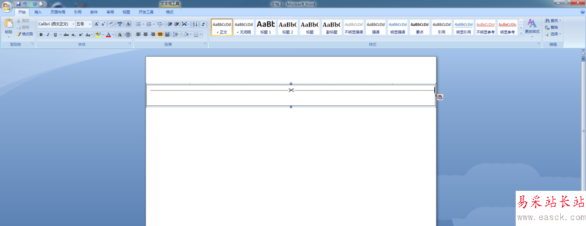Image resolution: width=586 pixels, height=226 pixels.
Task: Apply red font color
Action: pyautogui.click(x=108, y=35)
